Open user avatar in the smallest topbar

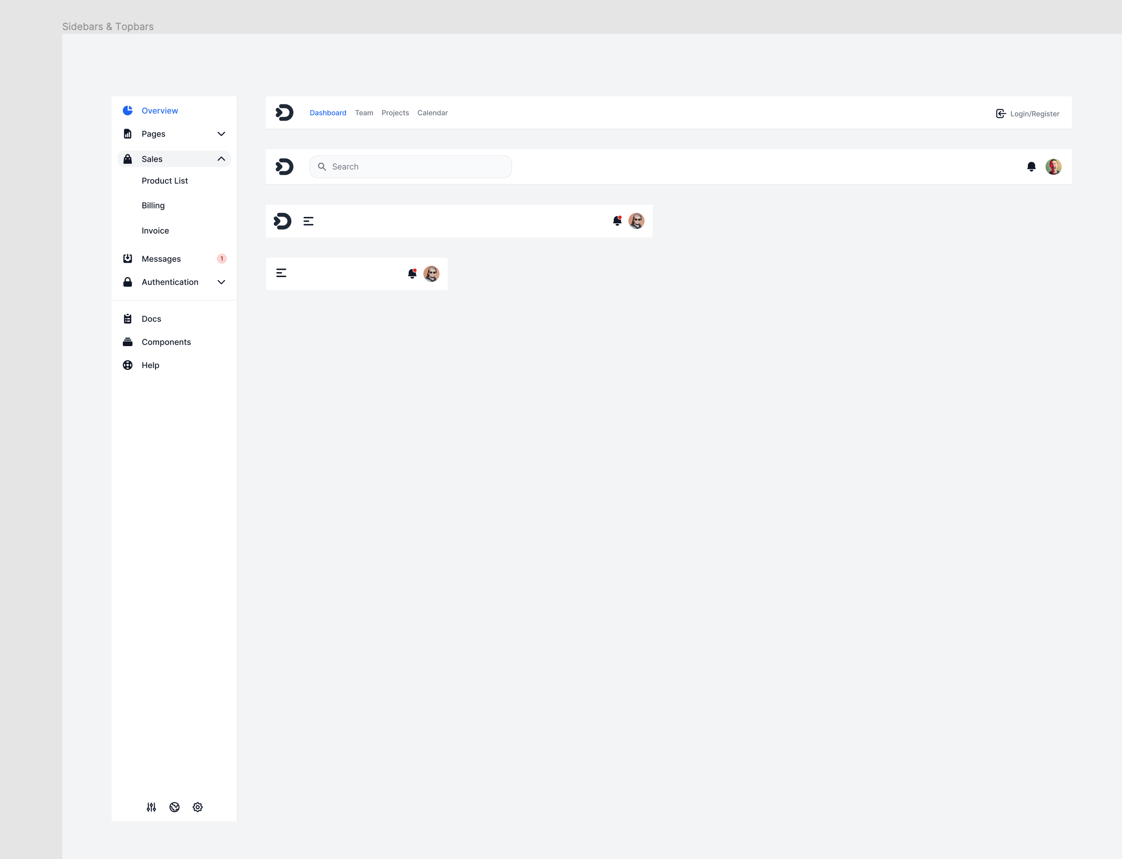(x=432, y=273)
